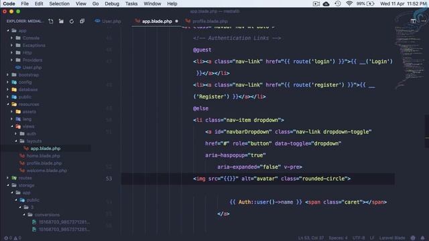
Task: Click the screen recording menu bar icon
Action: 316,3
